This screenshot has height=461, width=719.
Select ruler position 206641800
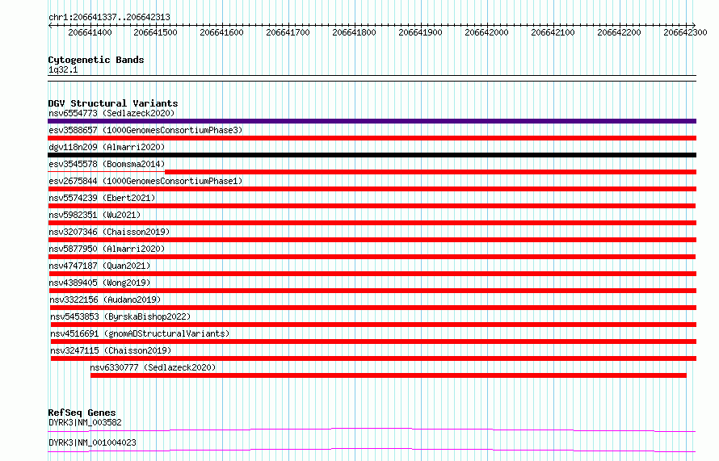354,32
